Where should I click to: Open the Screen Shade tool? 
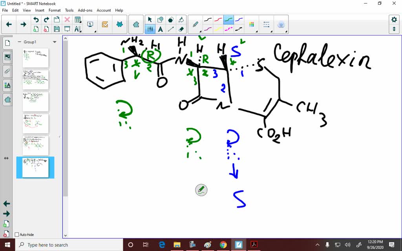point(67,29)
